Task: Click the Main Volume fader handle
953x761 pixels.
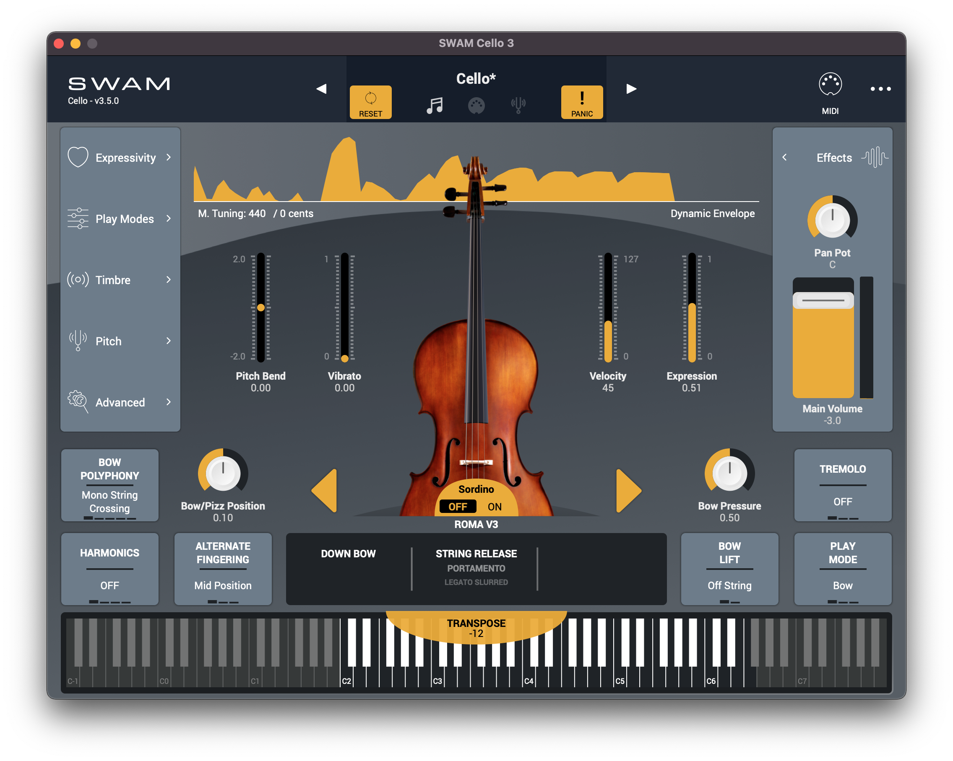Action: coord(823,300)
